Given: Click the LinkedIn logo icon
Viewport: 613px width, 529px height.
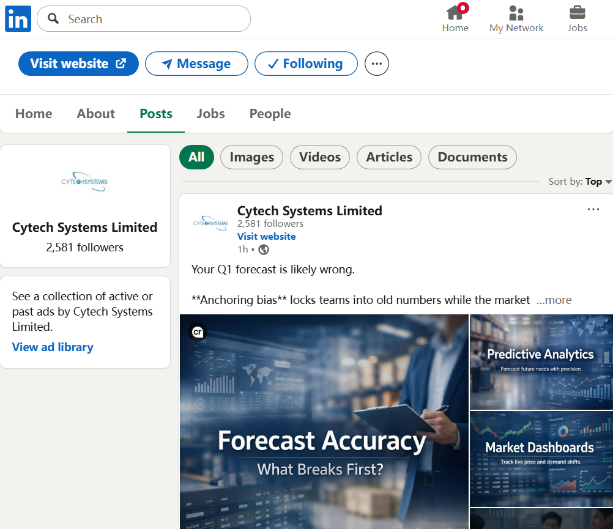Looking at the screenshot, I should [x=18, y=18].
